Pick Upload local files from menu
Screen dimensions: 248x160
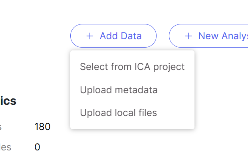click(x=118, y=113)
